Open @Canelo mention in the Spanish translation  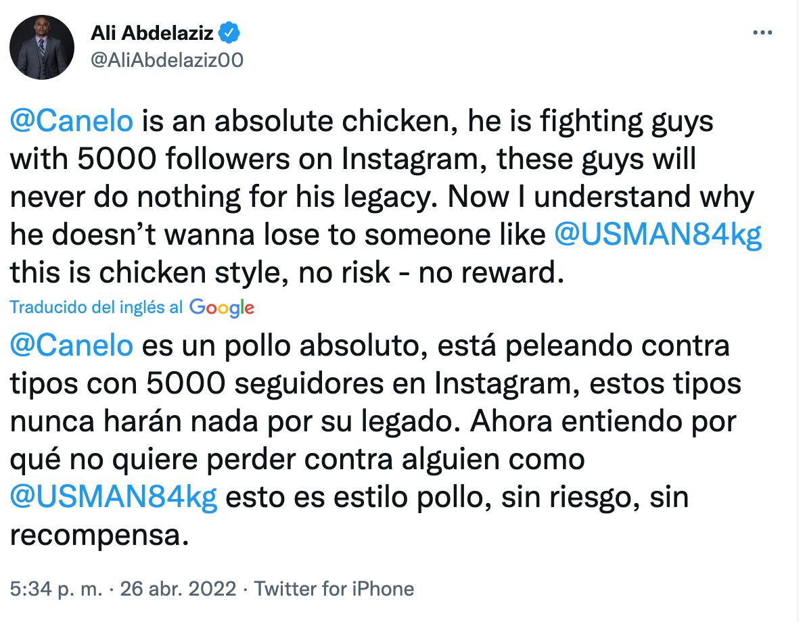pos(71,346)
